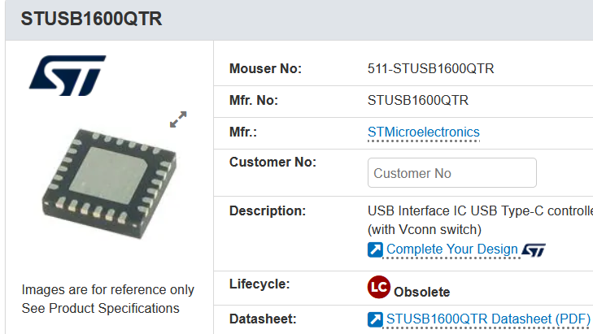Click the Mfr. No value STUSB1600QTR

[x=417, y=101]
